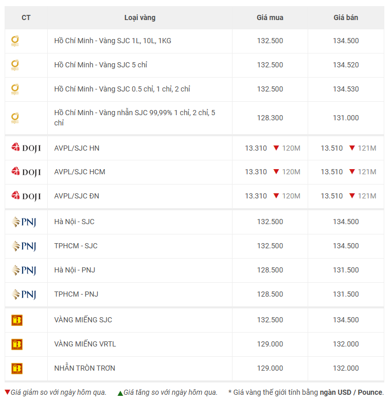392x402 pixels.
Task: Click red down arrow in AVPL/SJC ĐN sell price
Action: click(352, 196)
